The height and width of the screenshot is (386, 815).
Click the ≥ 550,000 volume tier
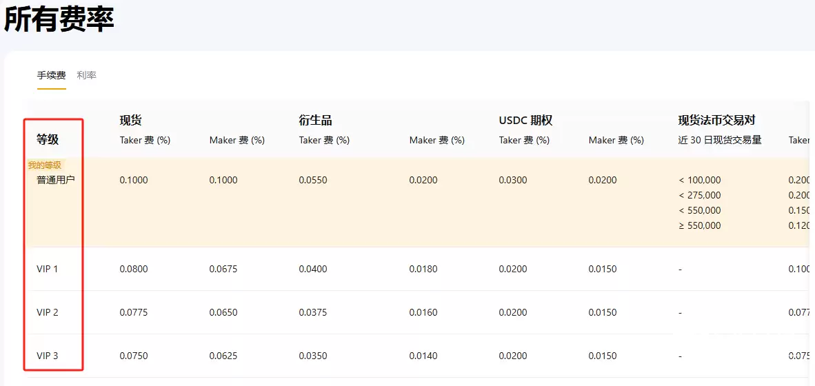click(x=700, y=225)
